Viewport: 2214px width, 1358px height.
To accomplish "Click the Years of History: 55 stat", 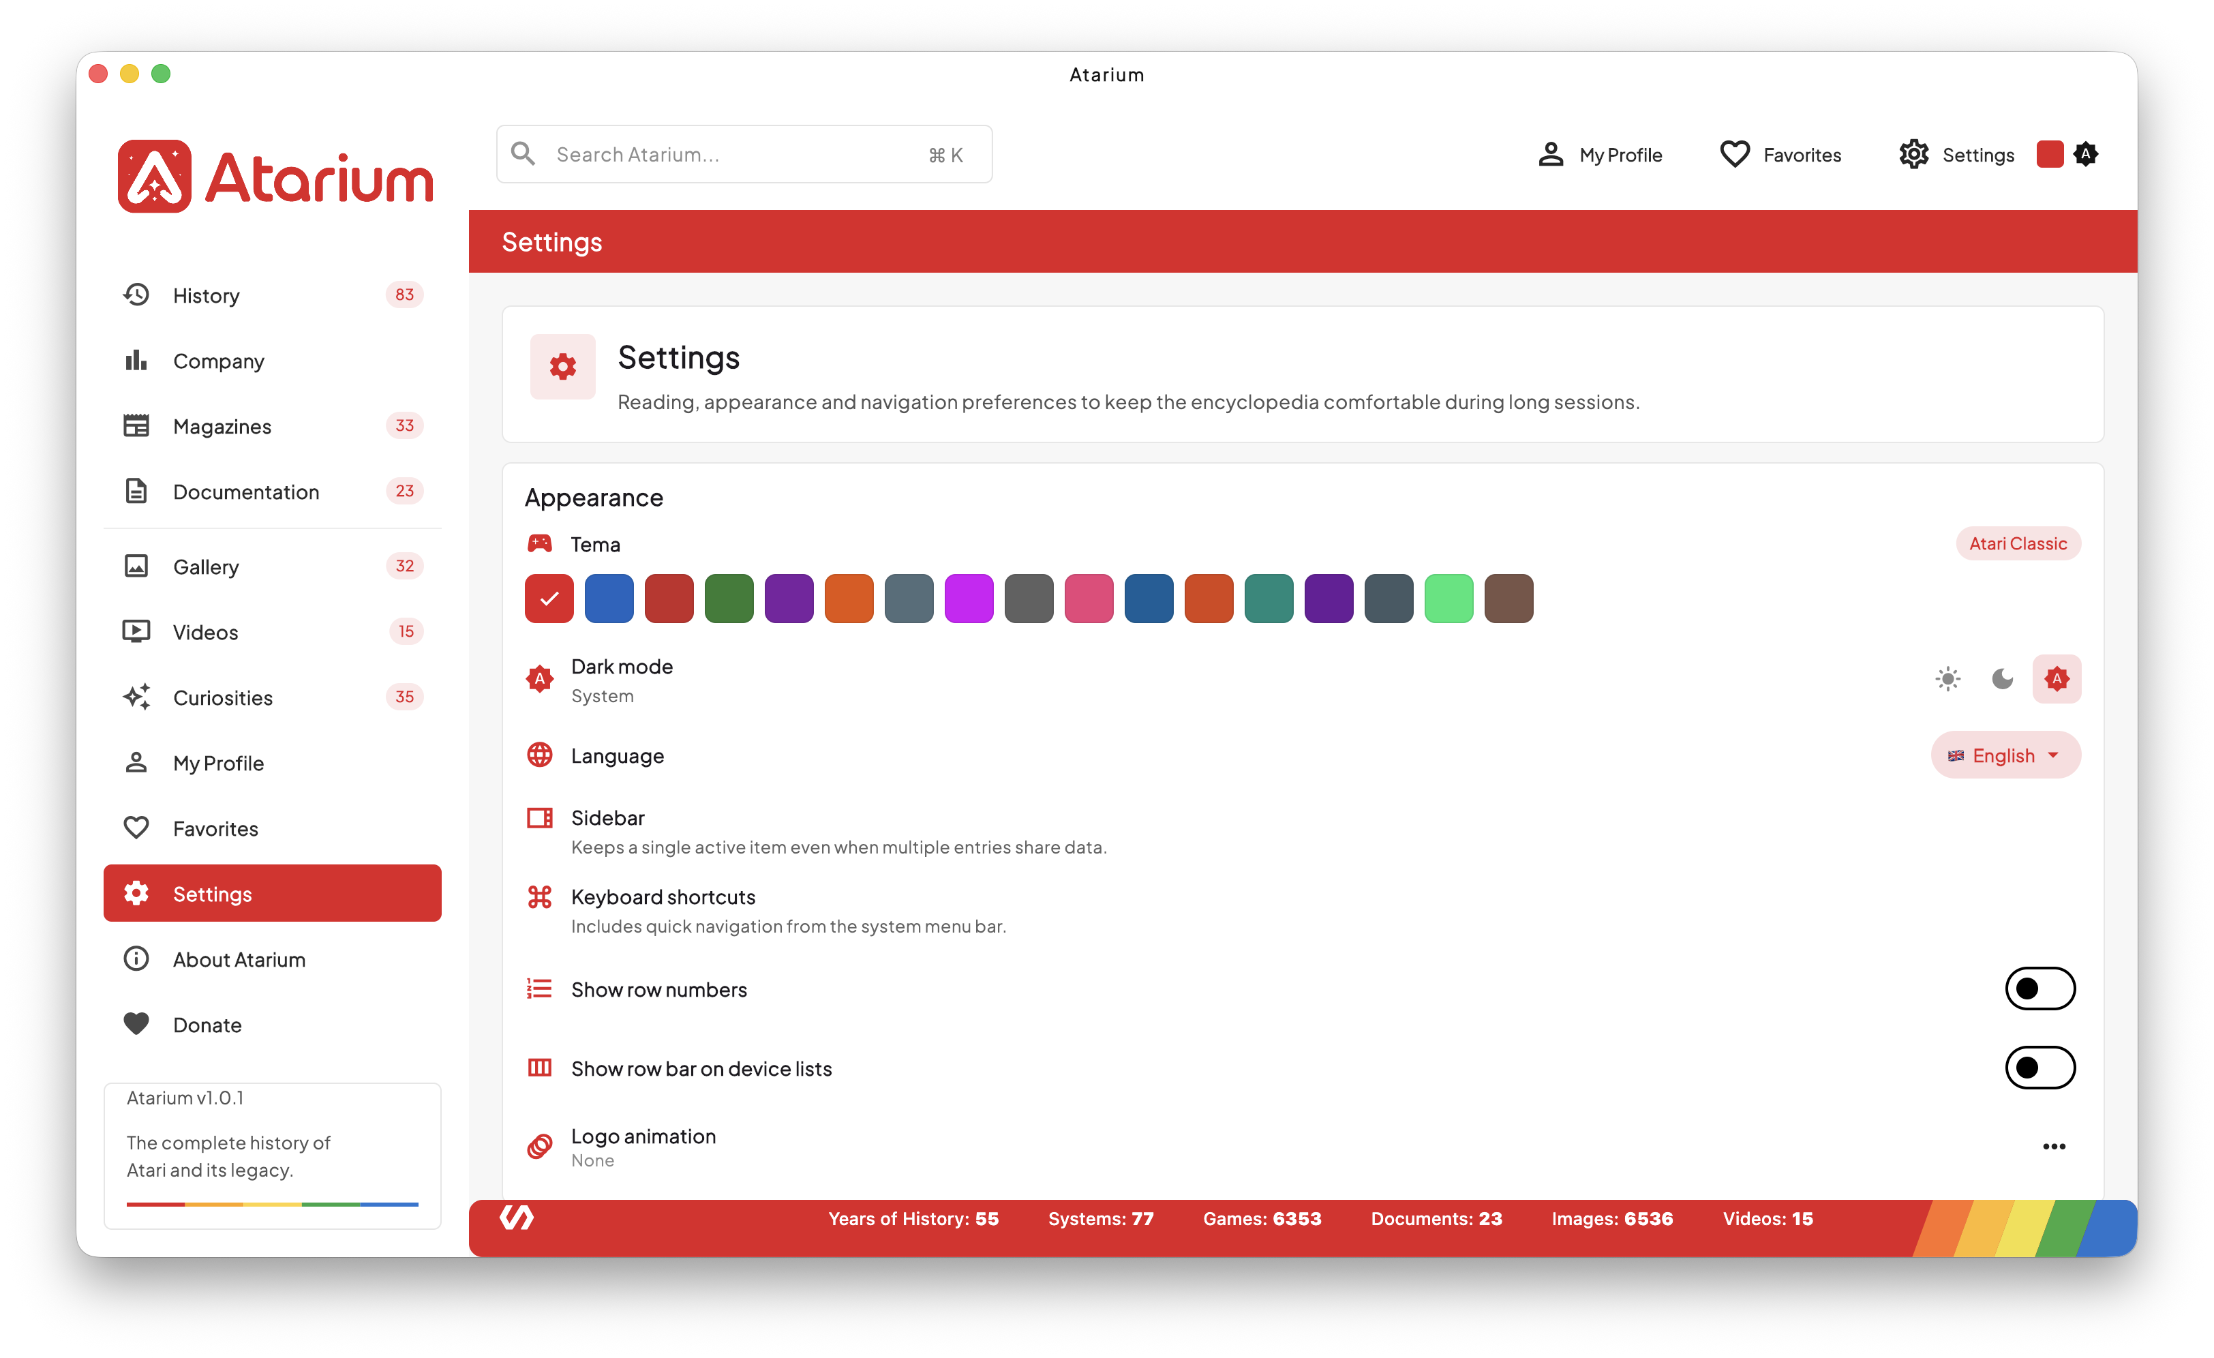I will coord(913,1219).
